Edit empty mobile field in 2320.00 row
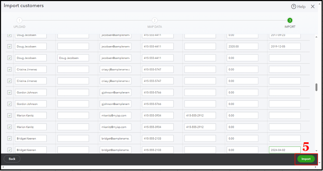Image resolution: width=323 pixels, height=171 pixels. click(200, 46)
